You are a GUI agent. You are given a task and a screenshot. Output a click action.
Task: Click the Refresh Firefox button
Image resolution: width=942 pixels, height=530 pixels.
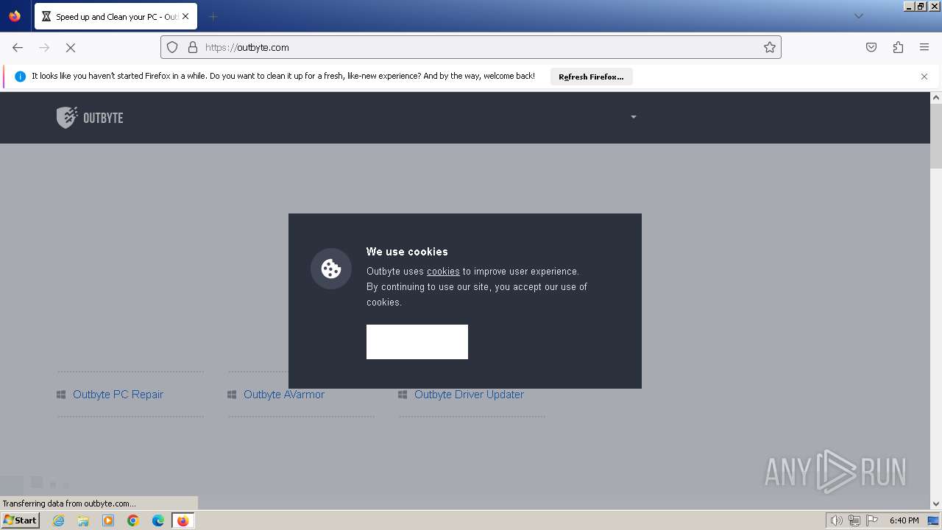tap(591, 77)
